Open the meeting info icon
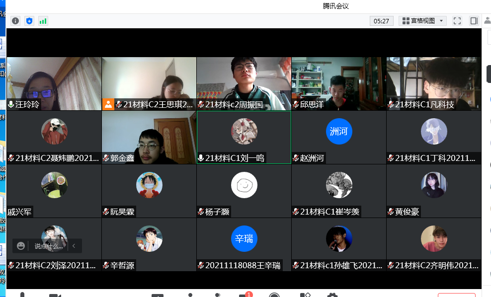 (x=15, y=21)
